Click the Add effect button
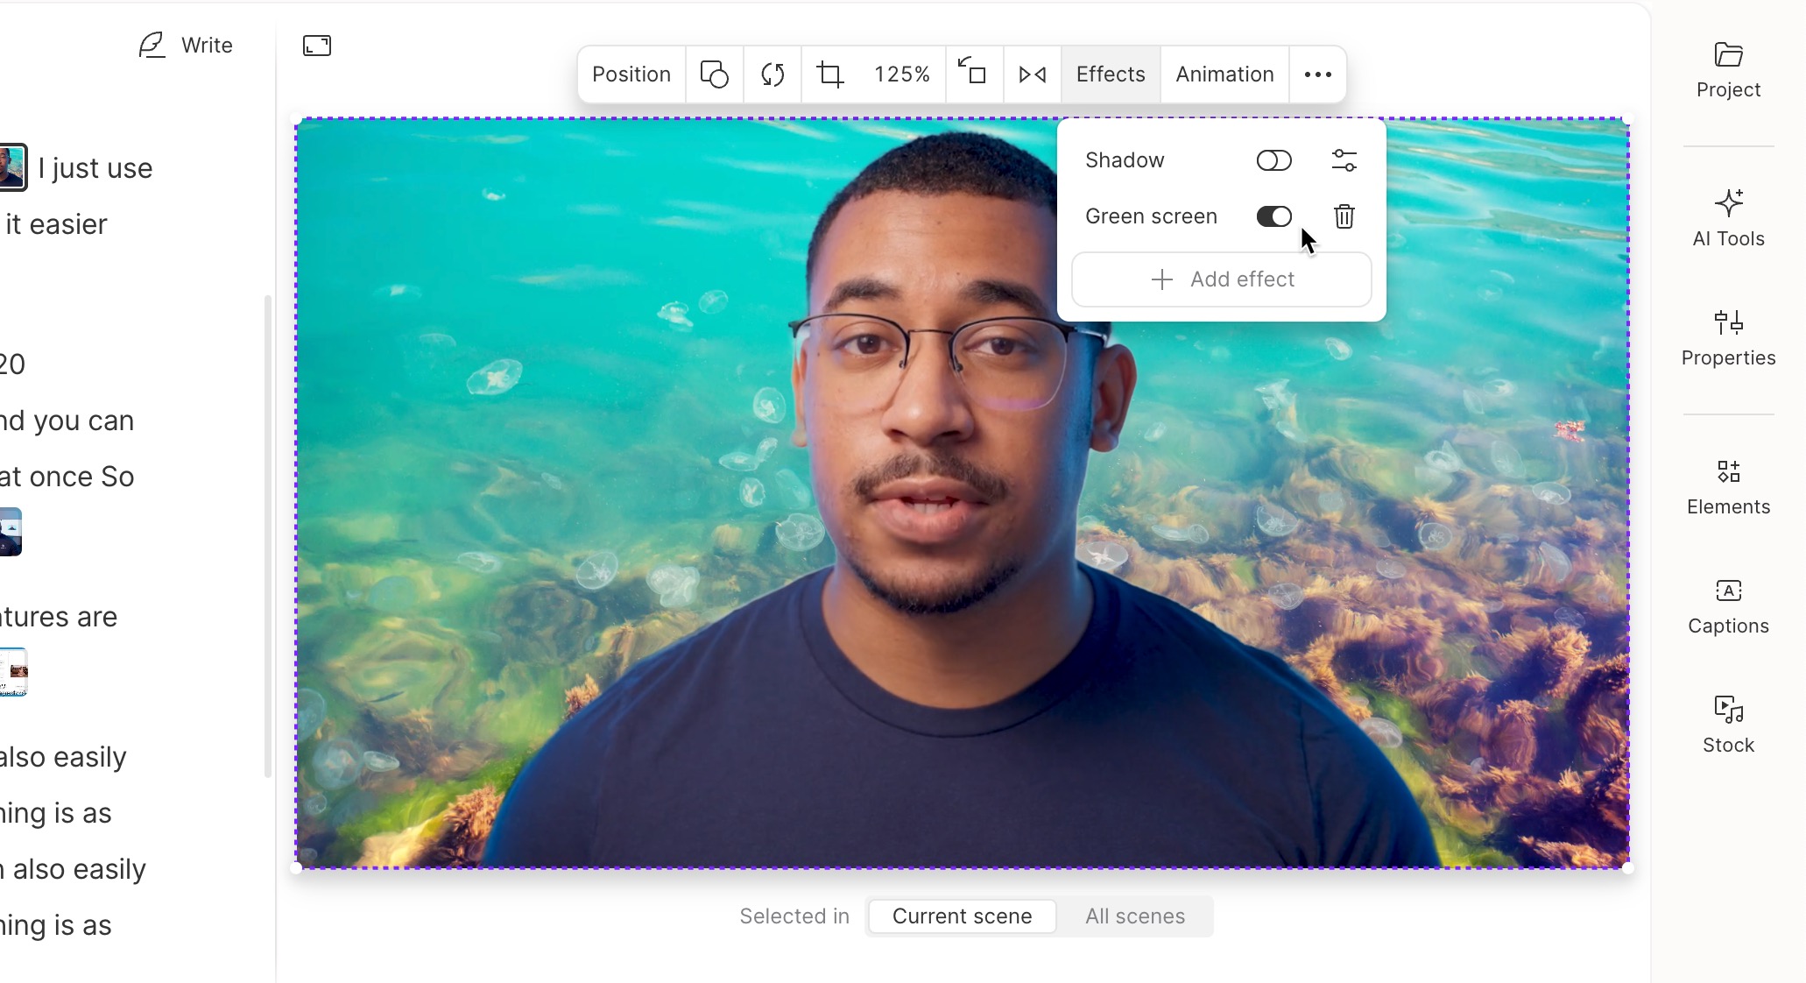Viewport: 1806px width, 983px height. click(x=1222, y=279)
